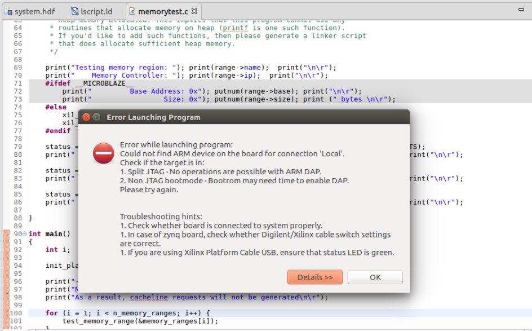Switch to the system.hdf tab
The image size is (532, 331).
[35, 11]
